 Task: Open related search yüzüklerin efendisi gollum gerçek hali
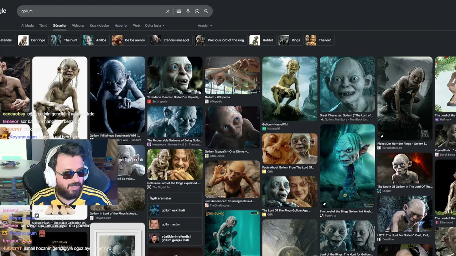(175, 238)
